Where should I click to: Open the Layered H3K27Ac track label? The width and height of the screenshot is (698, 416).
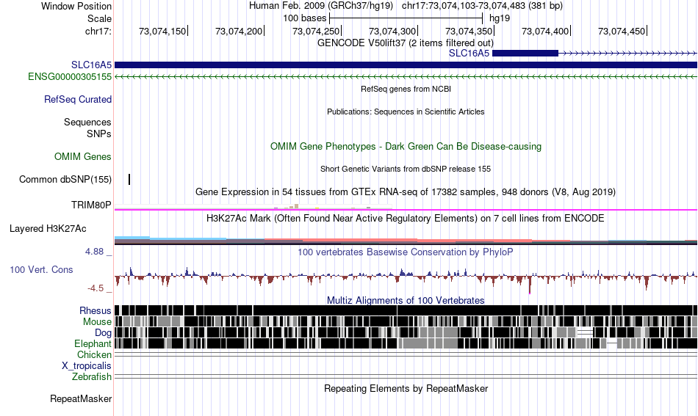click(x=48, y=228)
